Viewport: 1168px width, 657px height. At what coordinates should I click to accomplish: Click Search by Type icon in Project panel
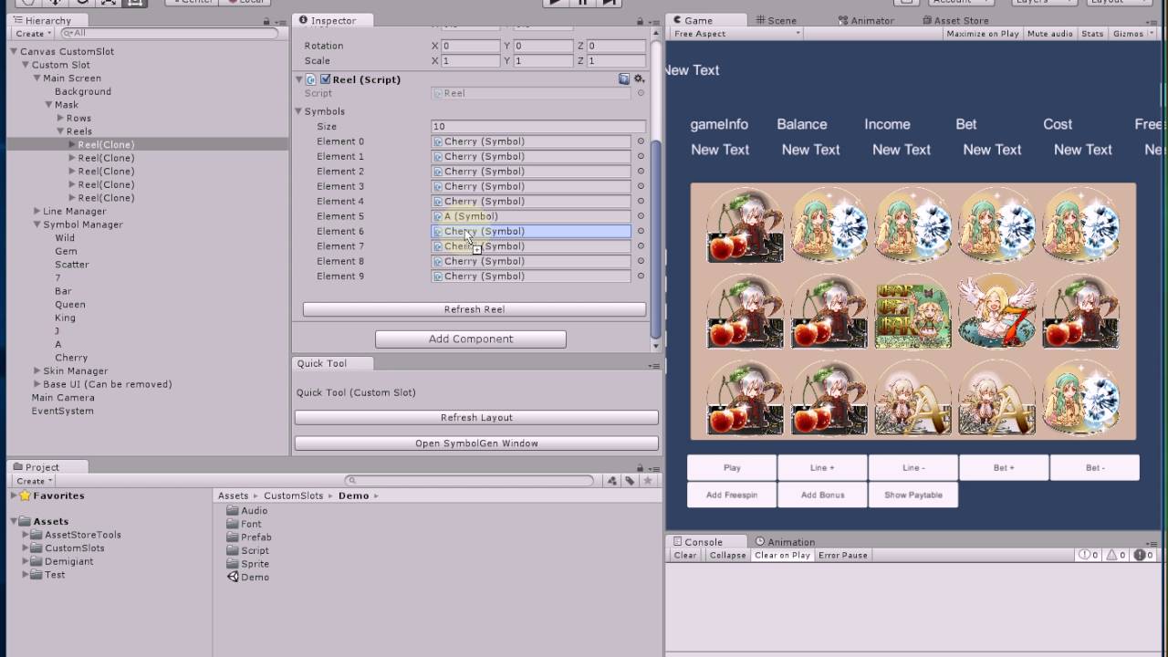tap(612, 481)
